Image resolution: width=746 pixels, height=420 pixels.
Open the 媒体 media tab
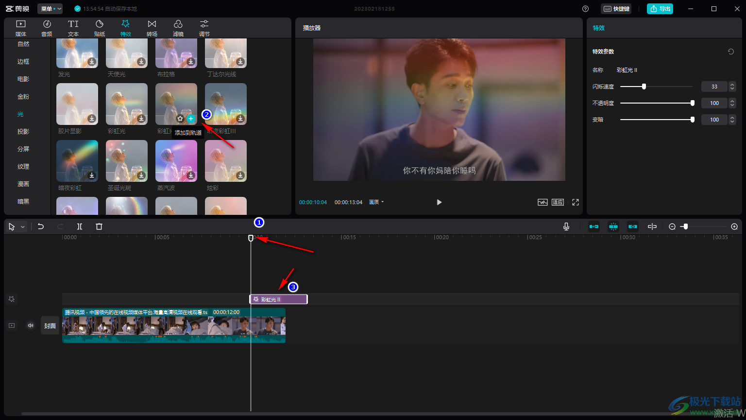tap(21, 28)
